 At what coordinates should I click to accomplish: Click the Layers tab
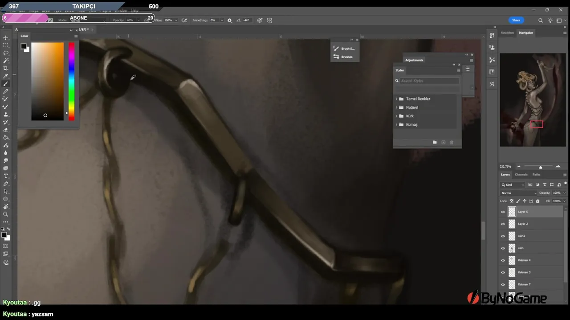coord(505,175)
